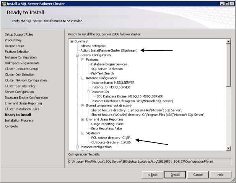Select Database Engine Services row
The height and width of the screenshot is (183, 236).
(x=109, y=64)
